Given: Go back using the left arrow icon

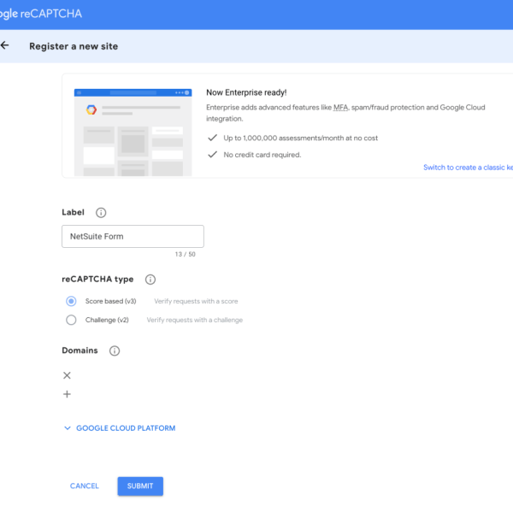Looking at the screenshot, I should click(x=4, y=45).
